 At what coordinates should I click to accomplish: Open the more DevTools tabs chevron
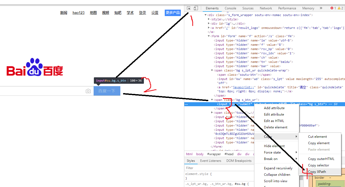click(x=321, y=8)
